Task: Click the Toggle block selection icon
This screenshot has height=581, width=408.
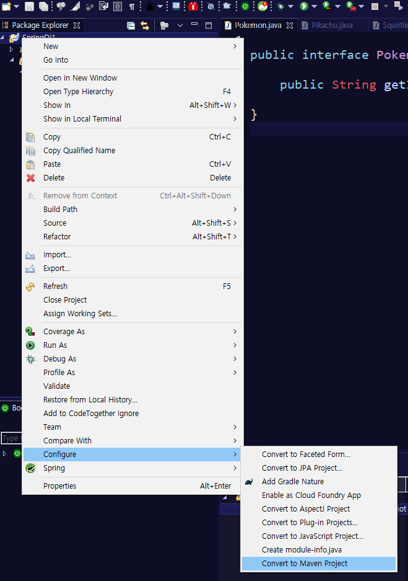Action: pos(118,6)
